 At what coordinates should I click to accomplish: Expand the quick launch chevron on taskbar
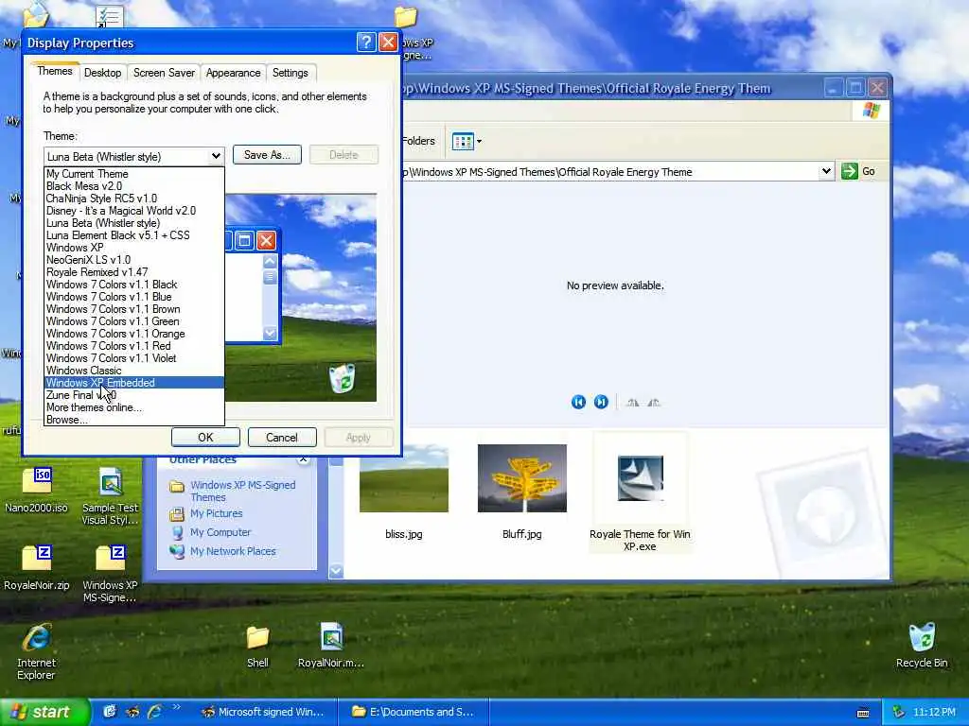pyautogui.click(x=176, y=707)
